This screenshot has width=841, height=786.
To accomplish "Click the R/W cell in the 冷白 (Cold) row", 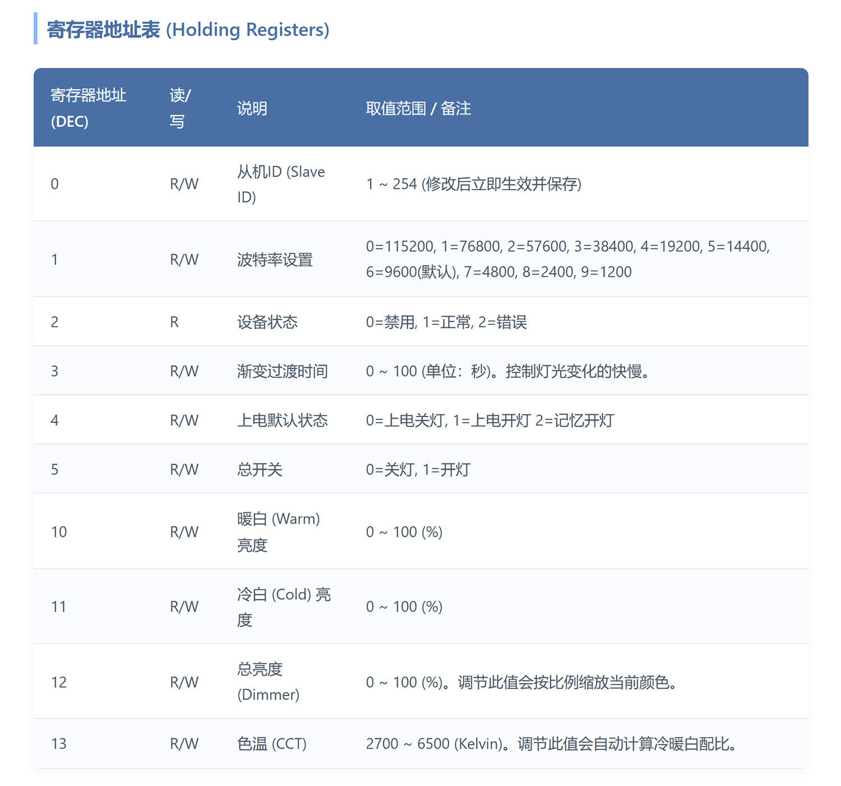I will coord(184,606).
